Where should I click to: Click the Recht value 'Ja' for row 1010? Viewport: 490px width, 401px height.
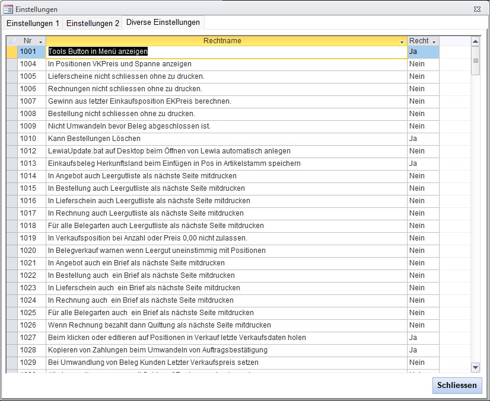[423, 139]
